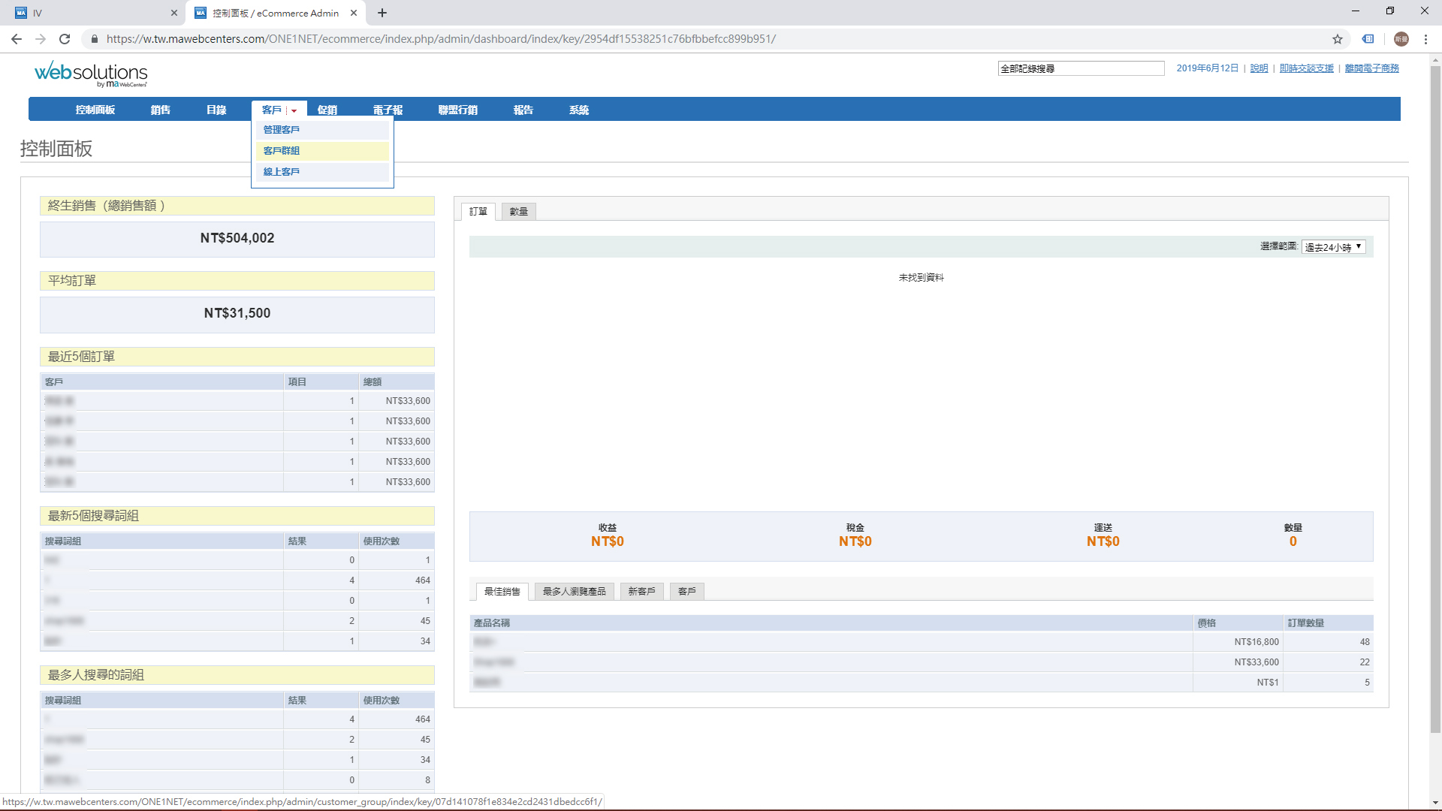
Task: Click the 產品名稱 column header
Action: pyautogui.click(x=831, y=623)
